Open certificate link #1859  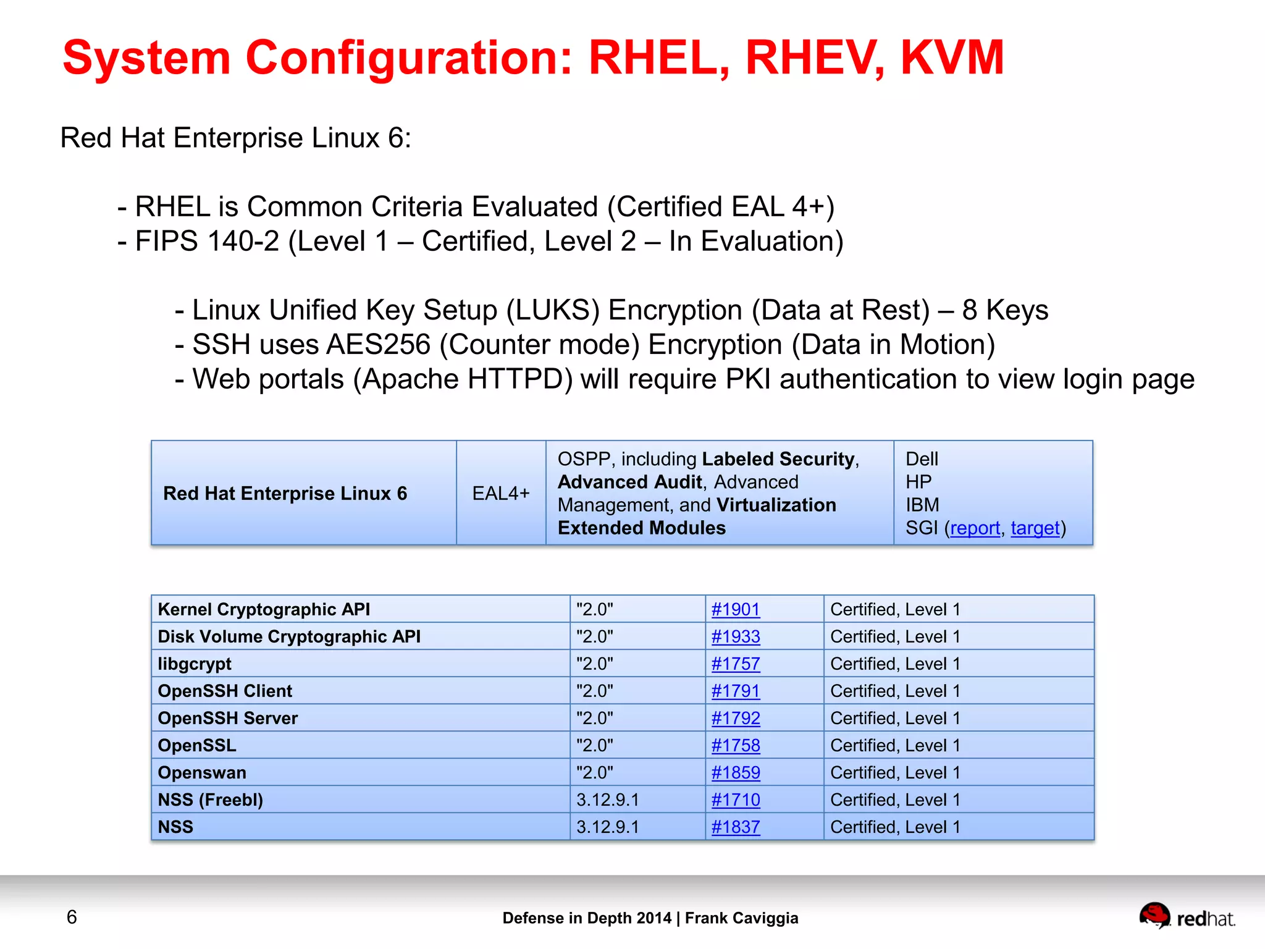[x=736, y=772]
